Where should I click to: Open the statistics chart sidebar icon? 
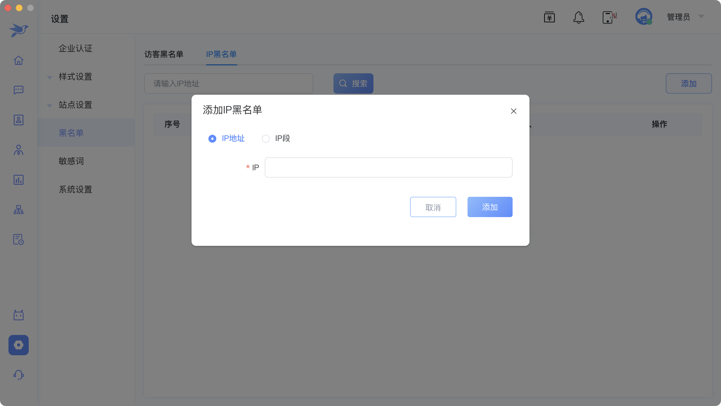pos(19,180)
